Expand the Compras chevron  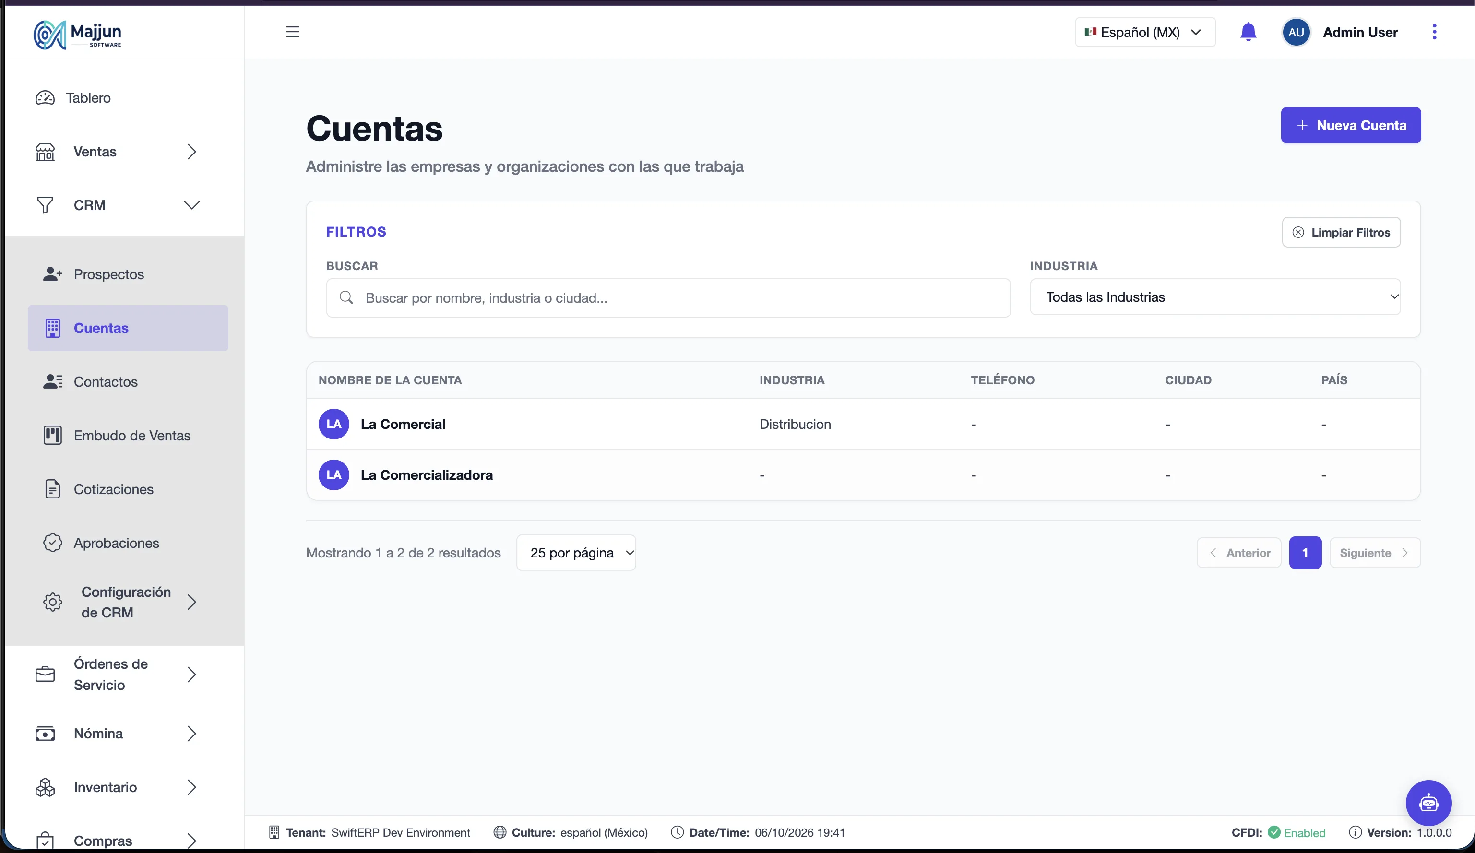click(191, 841)
